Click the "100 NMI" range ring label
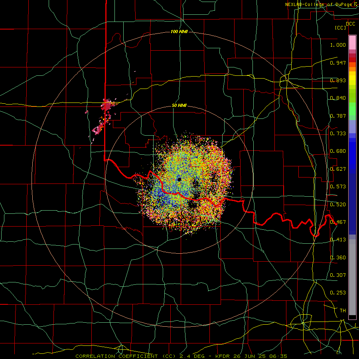 coord(179,32)
